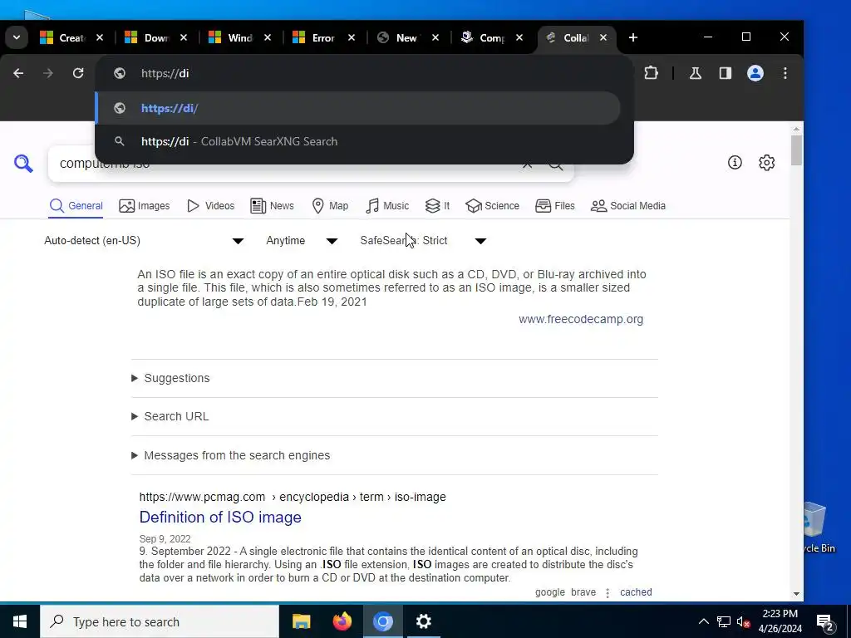Select the Social Media search category
The image size is (851, 638).
[628, 206]
